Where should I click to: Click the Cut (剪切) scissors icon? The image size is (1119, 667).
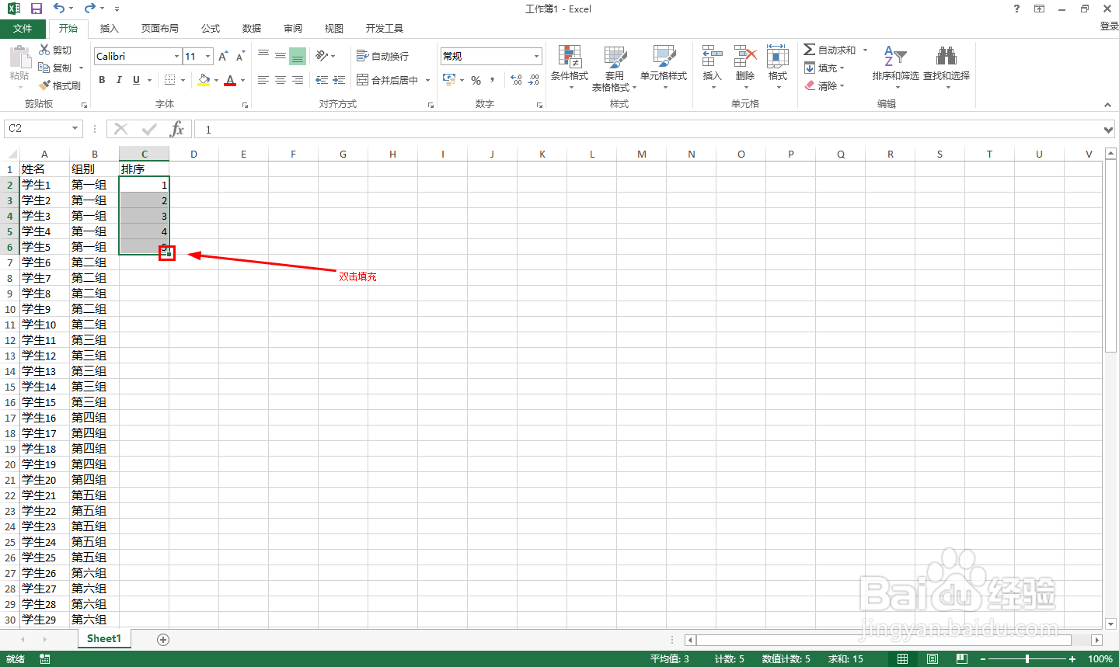pos(45,50)
